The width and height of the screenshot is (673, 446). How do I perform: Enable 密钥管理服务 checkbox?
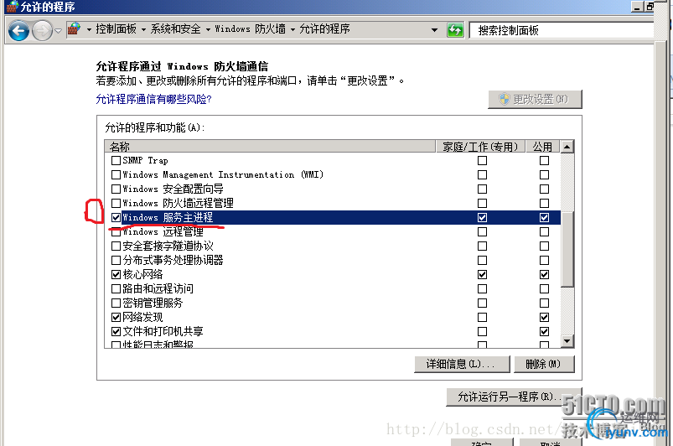point(116,303)
